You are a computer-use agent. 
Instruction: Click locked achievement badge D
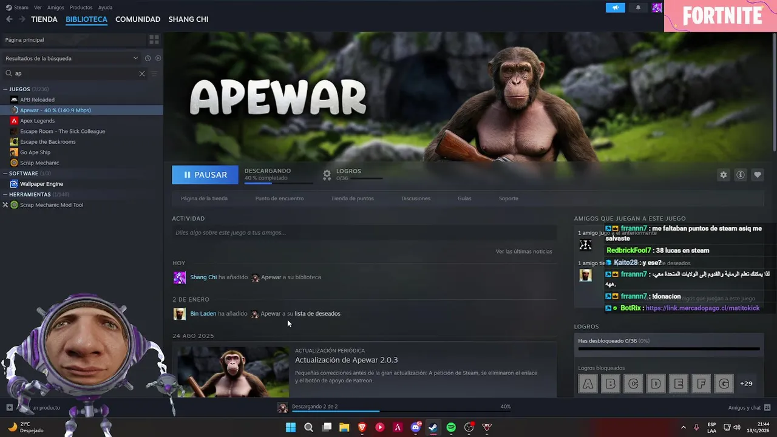(x=656, y=384)
